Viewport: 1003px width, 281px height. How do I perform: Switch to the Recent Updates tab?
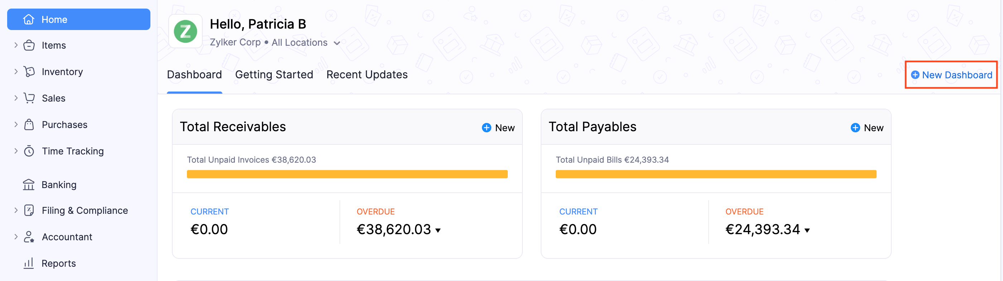pyautogui.click(x=367, y=74)
